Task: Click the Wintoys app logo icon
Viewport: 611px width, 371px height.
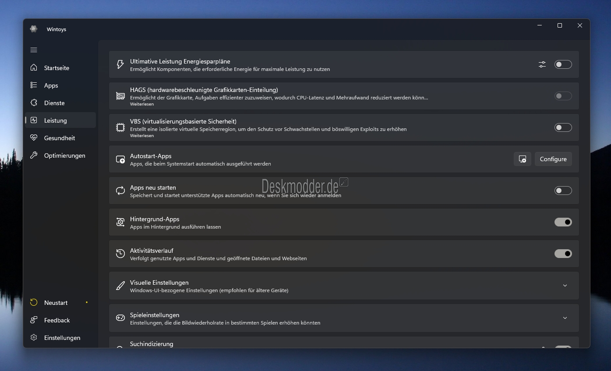Action: pyautogui.click(x=34, y=29)
